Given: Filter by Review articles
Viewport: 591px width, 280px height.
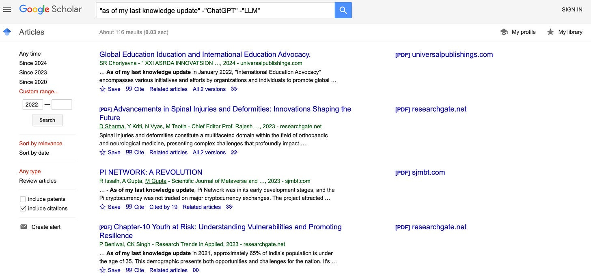Looking at the screenshot, I should (38, 181).
